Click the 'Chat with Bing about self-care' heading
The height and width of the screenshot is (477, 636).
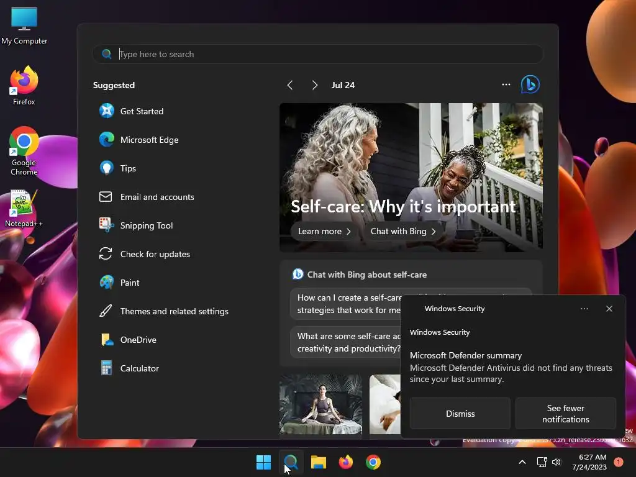[x=366, y=275]
